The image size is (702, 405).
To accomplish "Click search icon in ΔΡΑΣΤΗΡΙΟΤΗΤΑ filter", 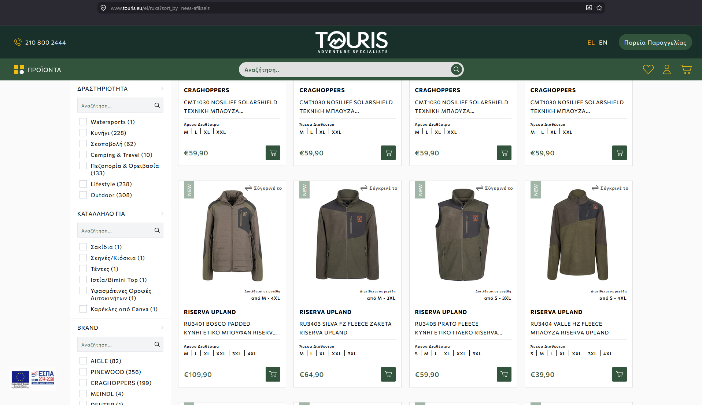I will click(x=157, y=105).
